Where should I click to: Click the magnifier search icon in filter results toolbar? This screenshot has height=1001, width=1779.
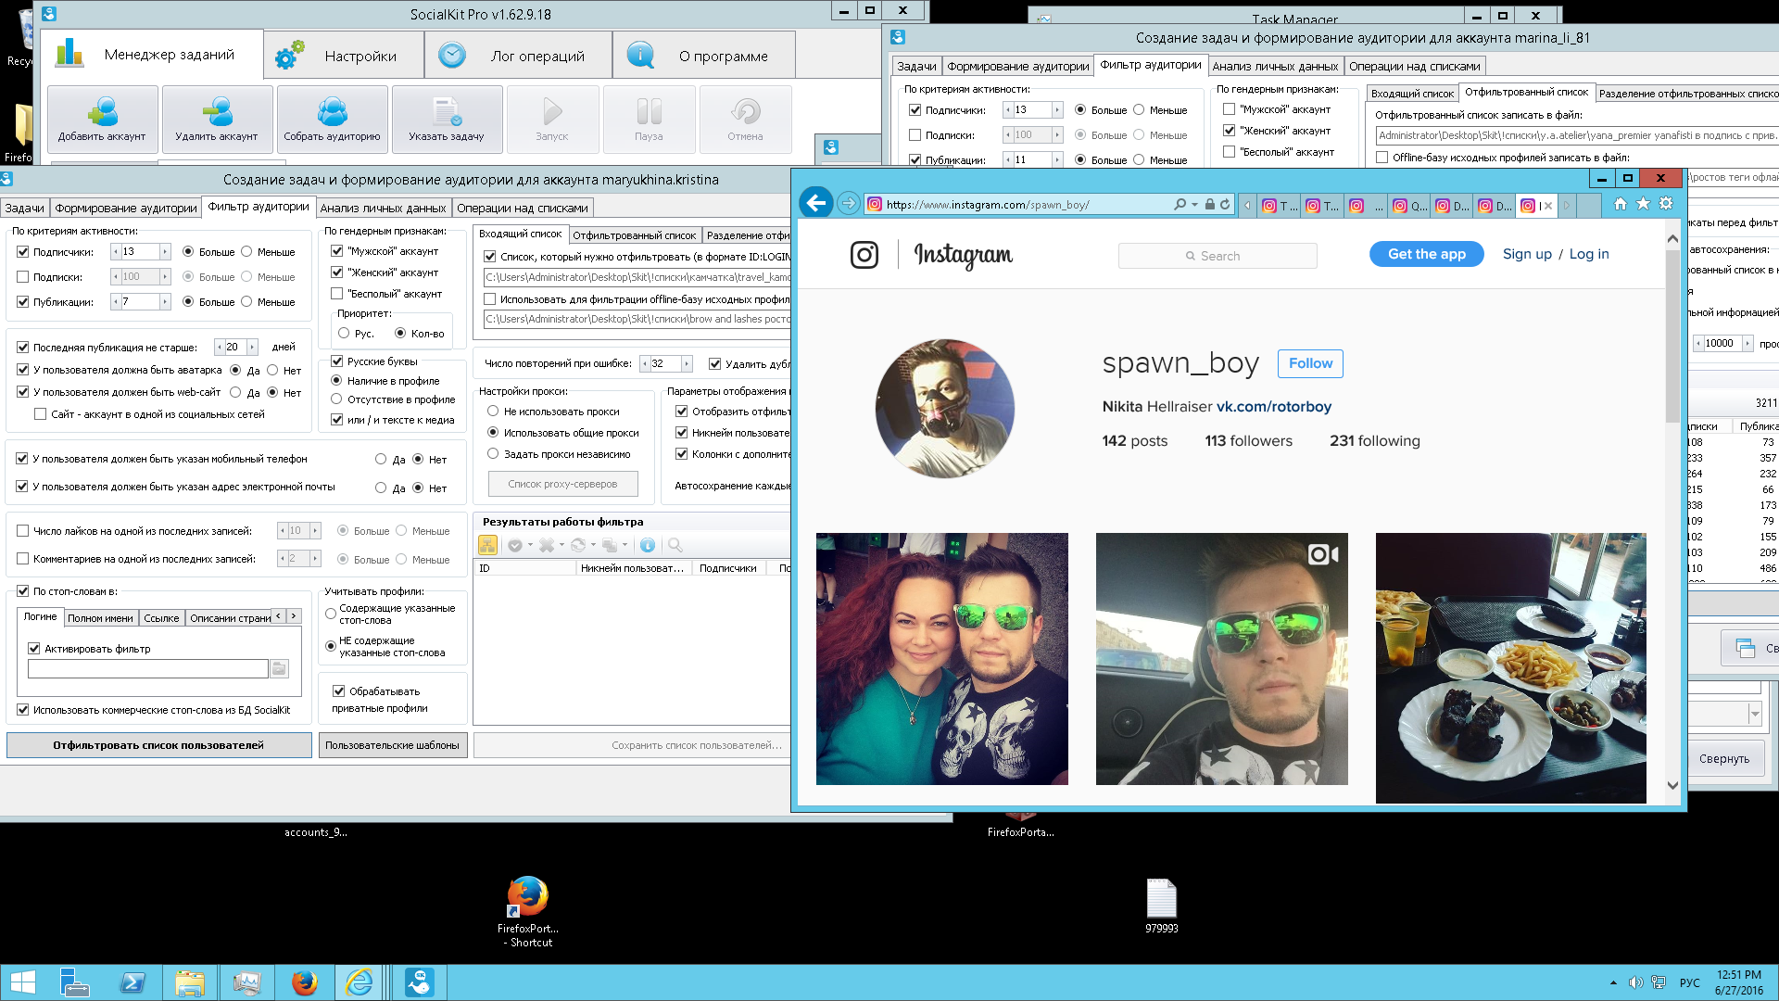[675, 545]
